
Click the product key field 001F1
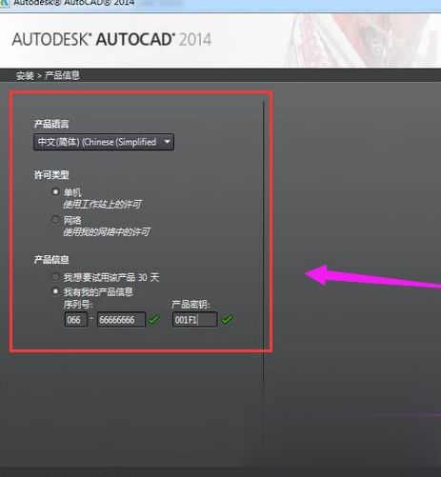[195, 320]
